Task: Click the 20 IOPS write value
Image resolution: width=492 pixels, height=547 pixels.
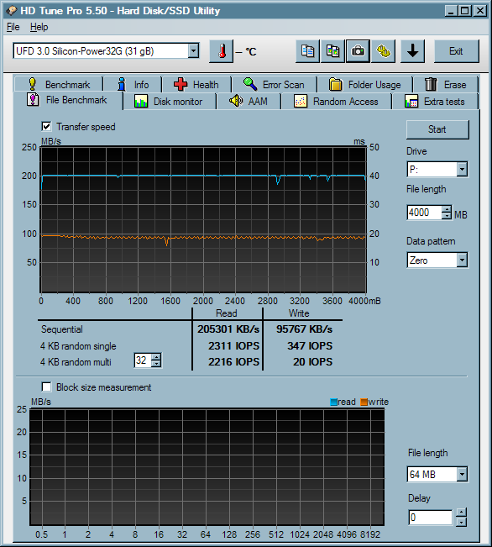Action: [313, 362]
